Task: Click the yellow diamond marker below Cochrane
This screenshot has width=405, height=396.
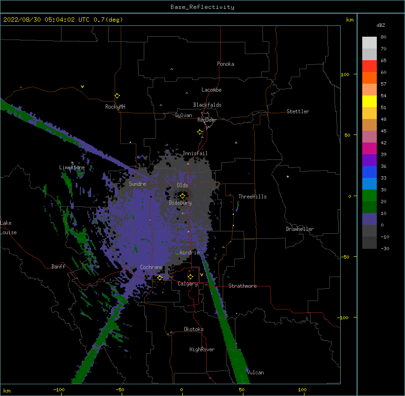Action: [x=160, y=278]
